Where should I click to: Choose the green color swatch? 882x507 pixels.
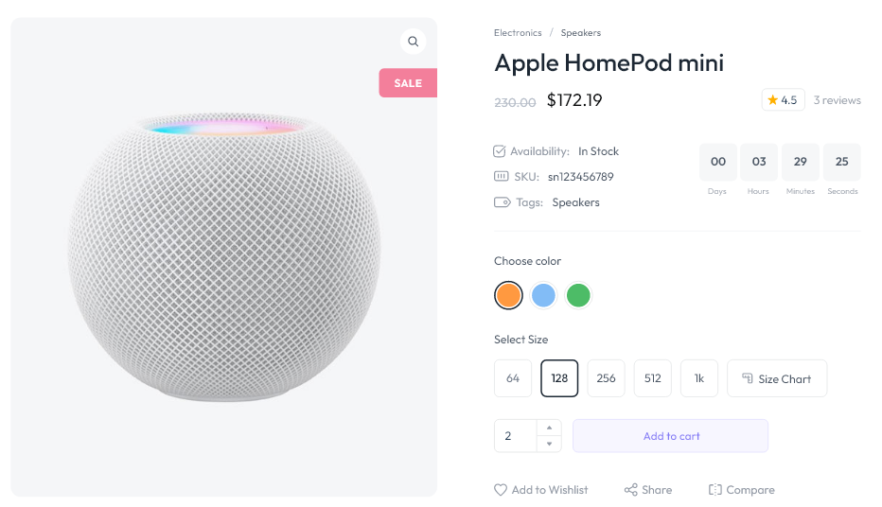578,295
